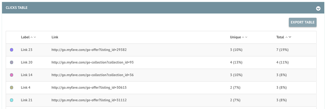326x109 pixels.
Task: Open the listing_id=29382 offer link
Action: click(89, 50)
